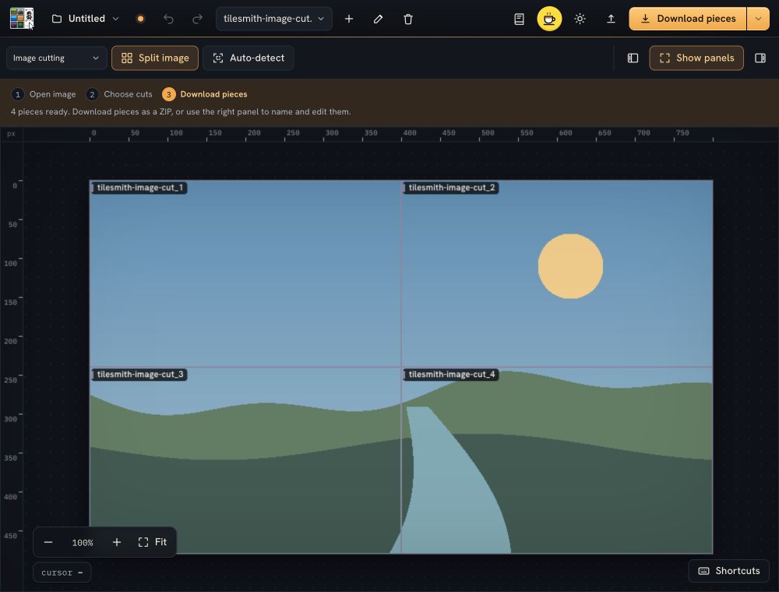Image resolution: width=779 pixels, height=592 pixels.
Task: Click the yellow coffee cup icon
Action: pos(549,19)
